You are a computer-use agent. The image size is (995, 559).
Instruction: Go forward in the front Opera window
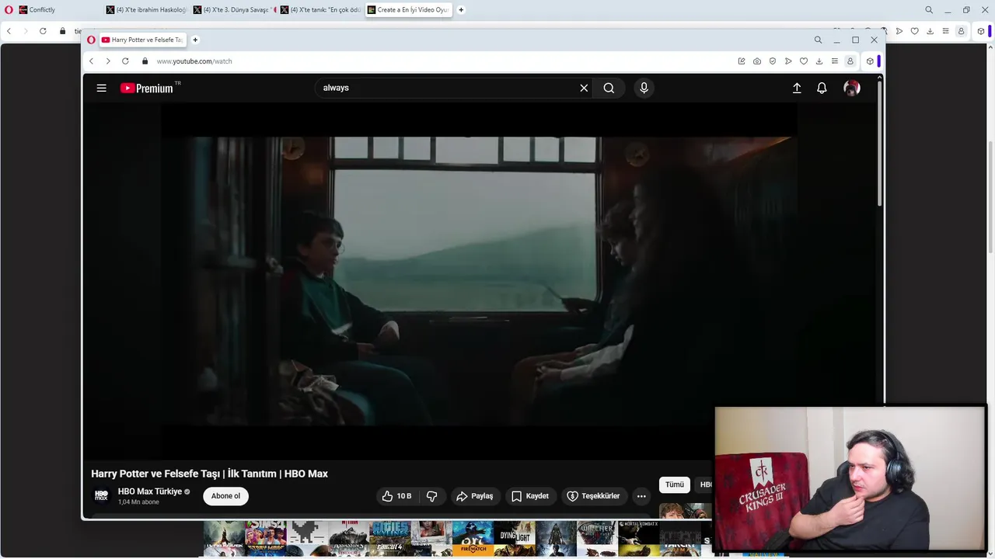108,61
